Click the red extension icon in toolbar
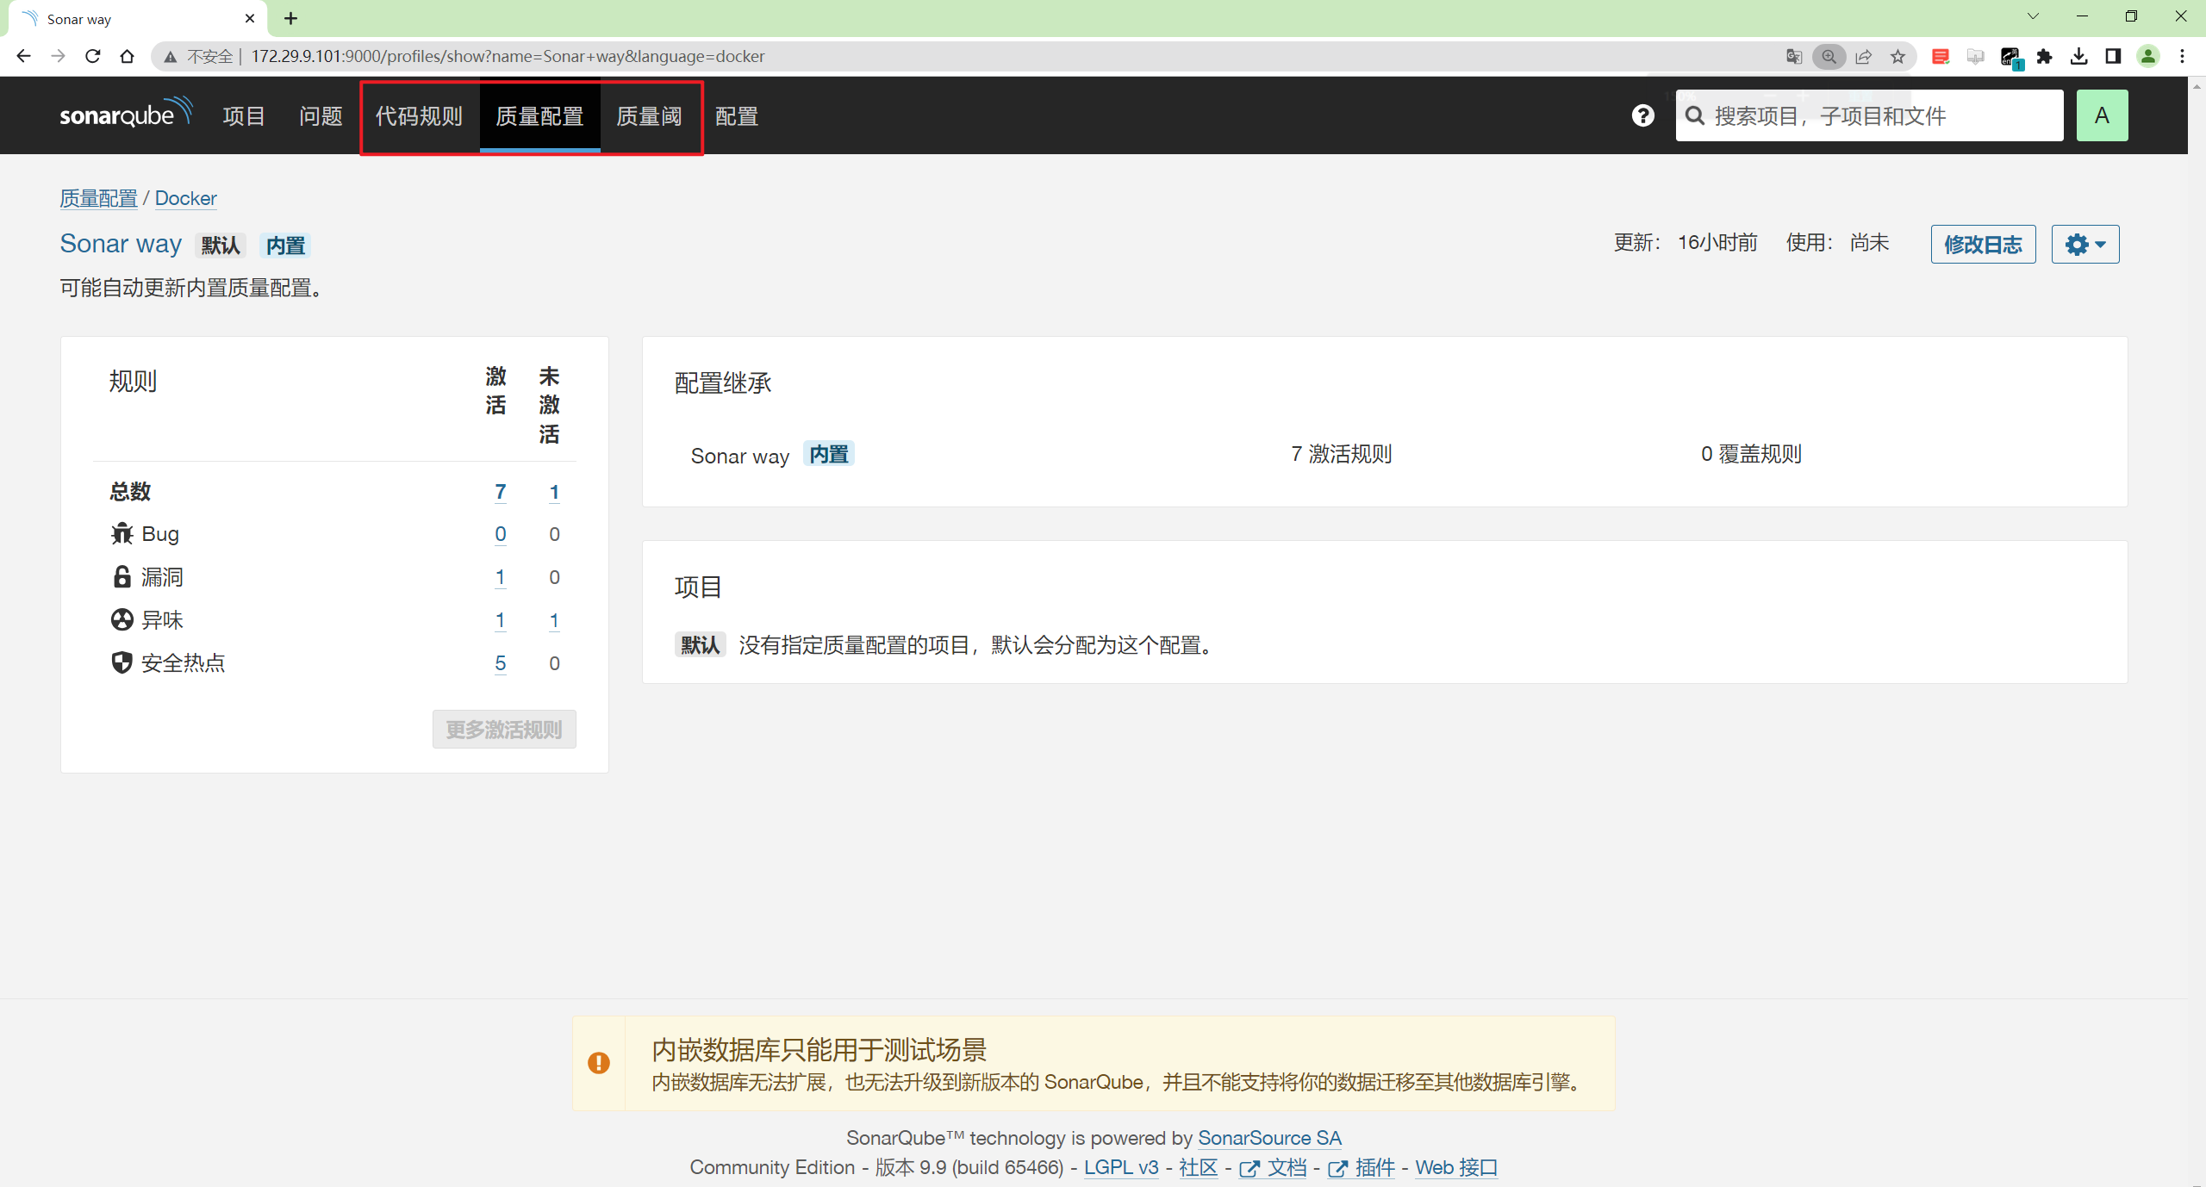The image size is (2206, 1187). point(1941,56)
